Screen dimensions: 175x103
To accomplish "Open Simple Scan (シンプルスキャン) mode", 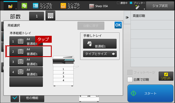I will coord(70,6).
